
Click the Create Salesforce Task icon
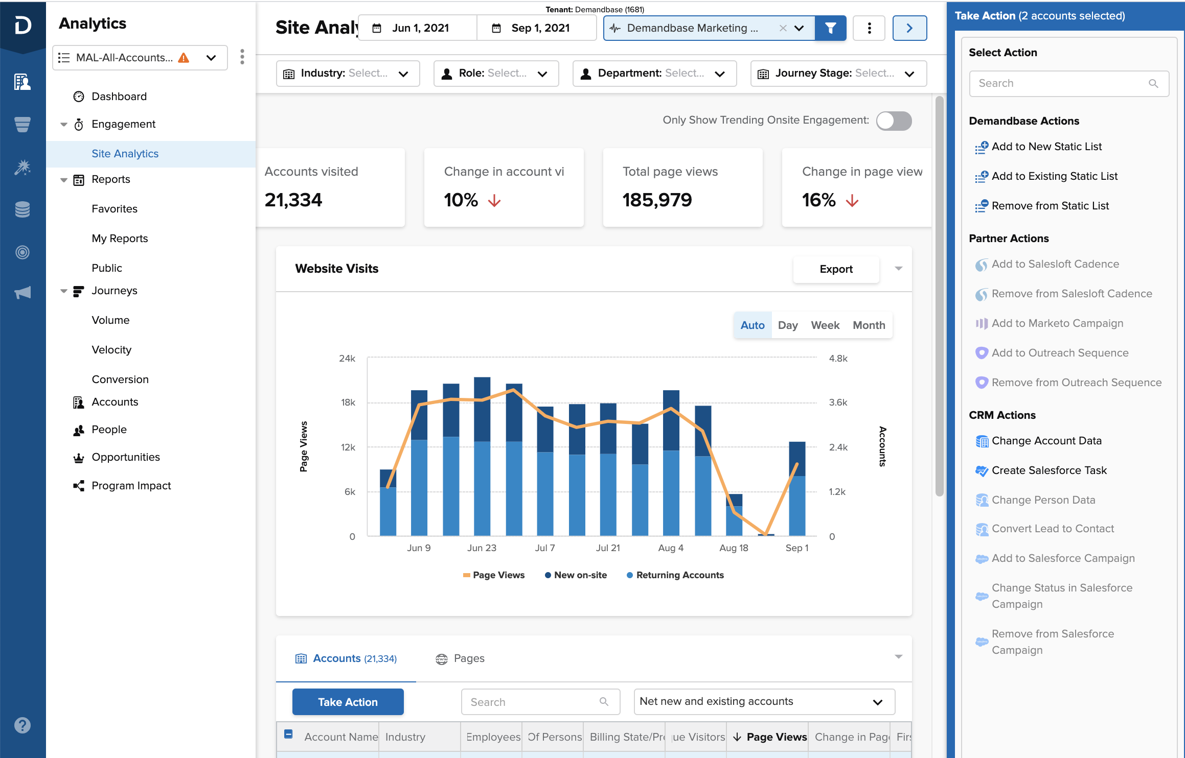pyautogui.click(x=982, y=471)
